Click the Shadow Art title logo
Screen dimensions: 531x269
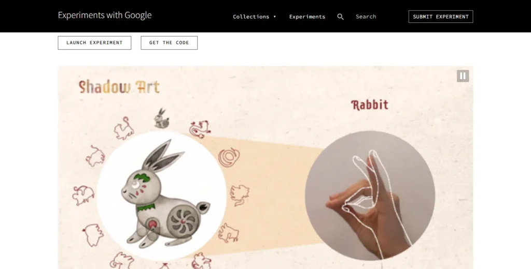[x=119, y=87]
